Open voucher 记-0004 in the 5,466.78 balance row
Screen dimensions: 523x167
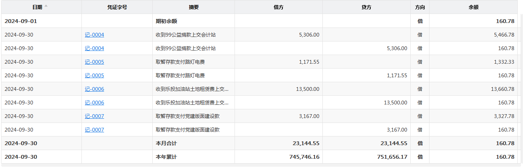pos(94,35)
